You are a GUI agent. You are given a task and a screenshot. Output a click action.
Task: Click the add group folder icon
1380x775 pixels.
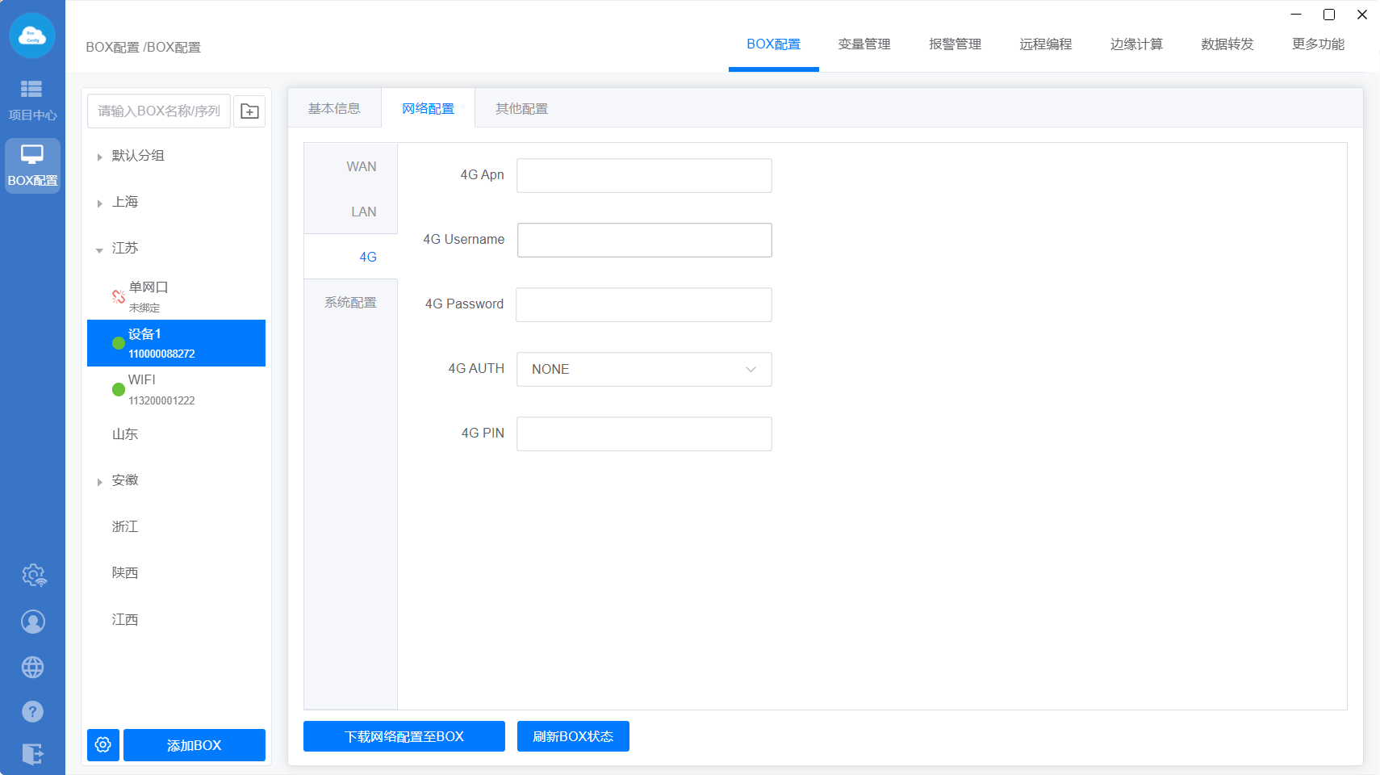coord(249,111)
